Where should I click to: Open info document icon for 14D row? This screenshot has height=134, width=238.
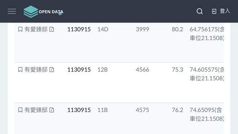(x=52, y=29)
